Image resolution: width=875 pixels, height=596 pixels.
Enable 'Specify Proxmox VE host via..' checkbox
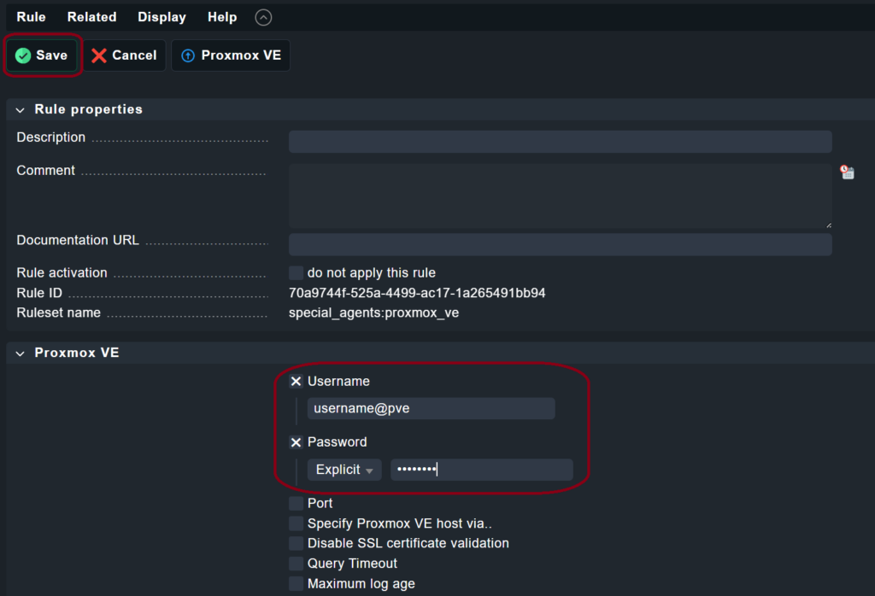coord(296,523)
